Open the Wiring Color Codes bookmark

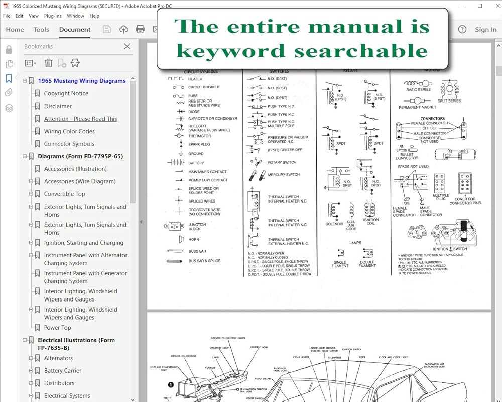point(69,131)
